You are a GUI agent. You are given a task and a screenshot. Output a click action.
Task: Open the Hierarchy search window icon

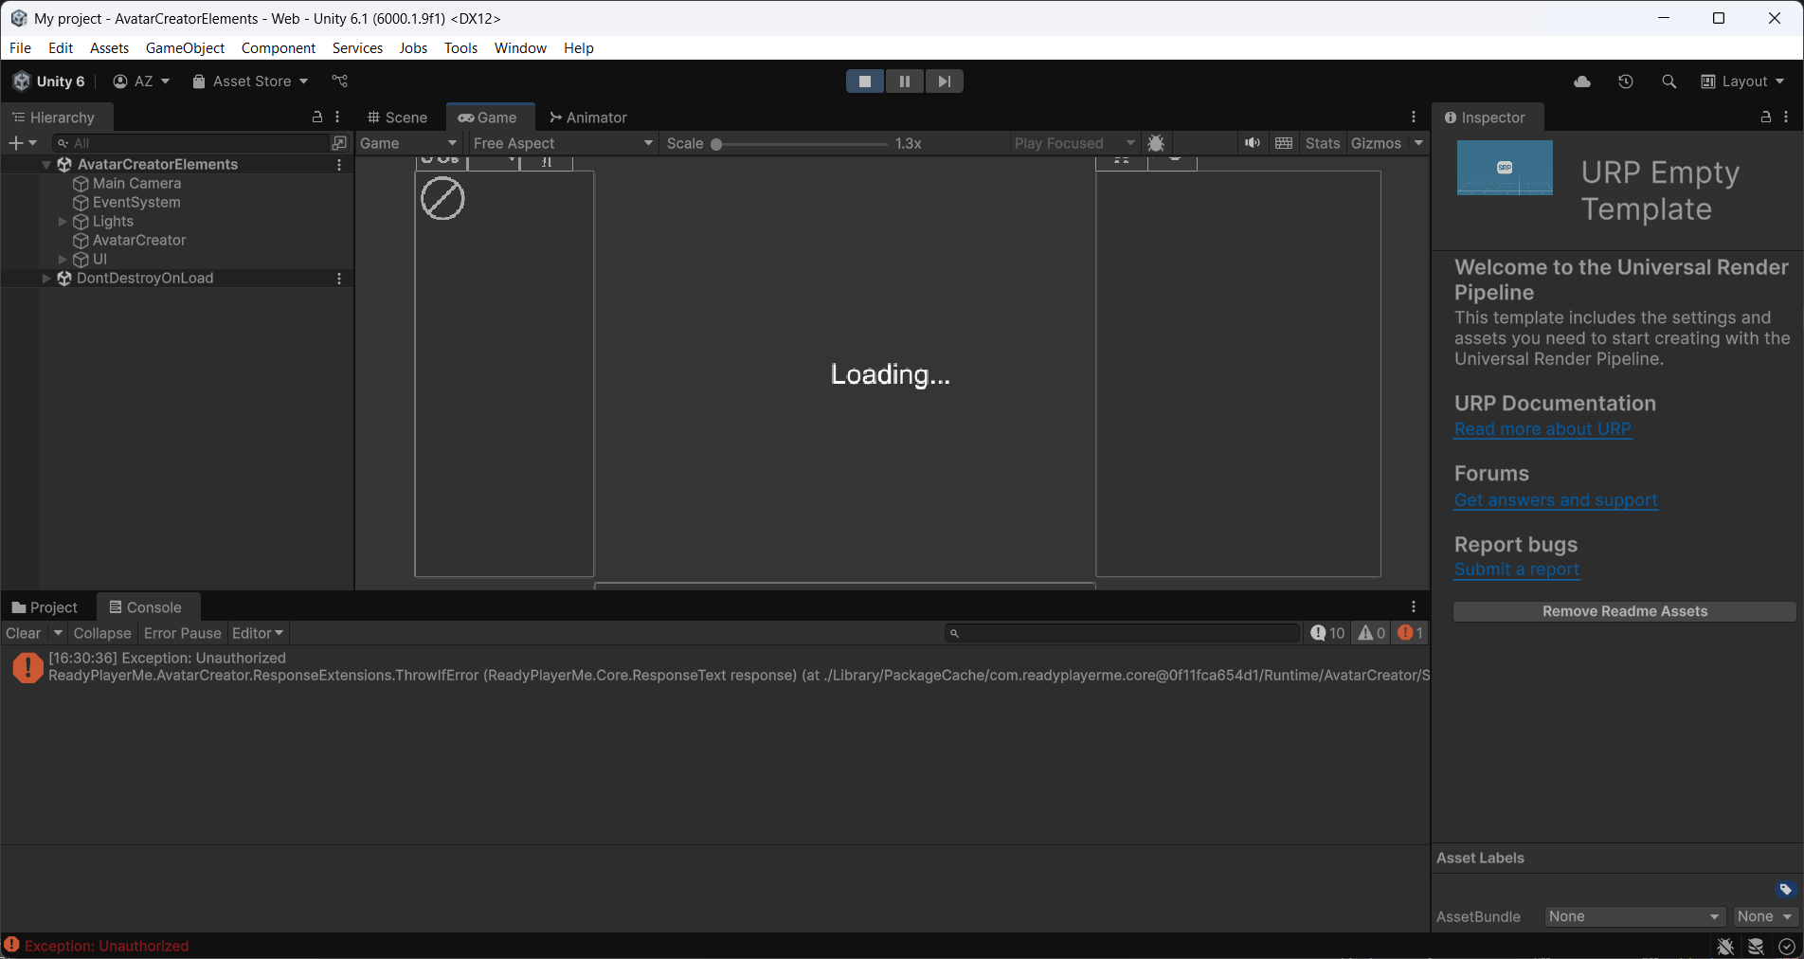click(x=339, y=143)
